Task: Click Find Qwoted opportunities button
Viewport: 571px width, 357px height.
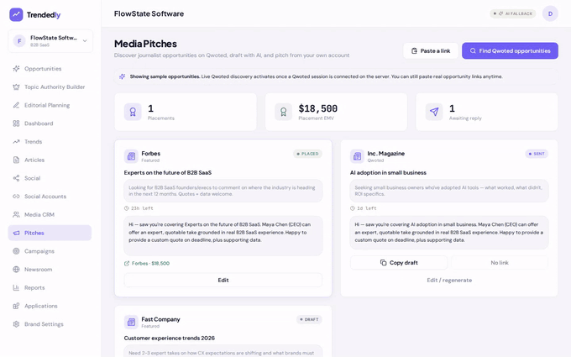Action: point(510,50)
